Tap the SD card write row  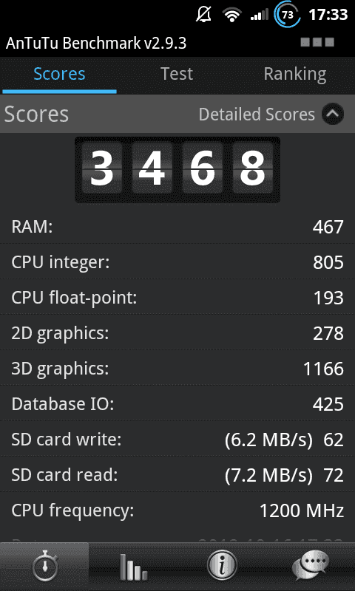[177, 439]
